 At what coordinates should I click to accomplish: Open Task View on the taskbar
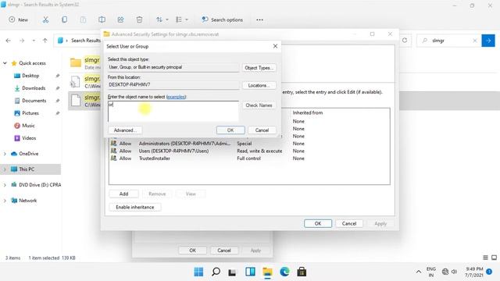(x=233, y=272)
